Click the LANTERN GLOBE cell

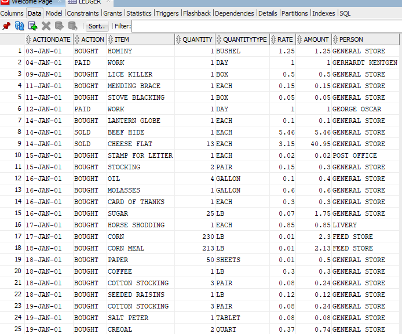141,121
